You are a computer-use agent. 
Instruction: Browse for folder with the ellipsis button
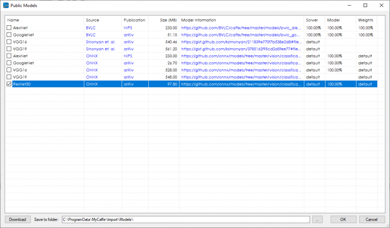(317, 219)
